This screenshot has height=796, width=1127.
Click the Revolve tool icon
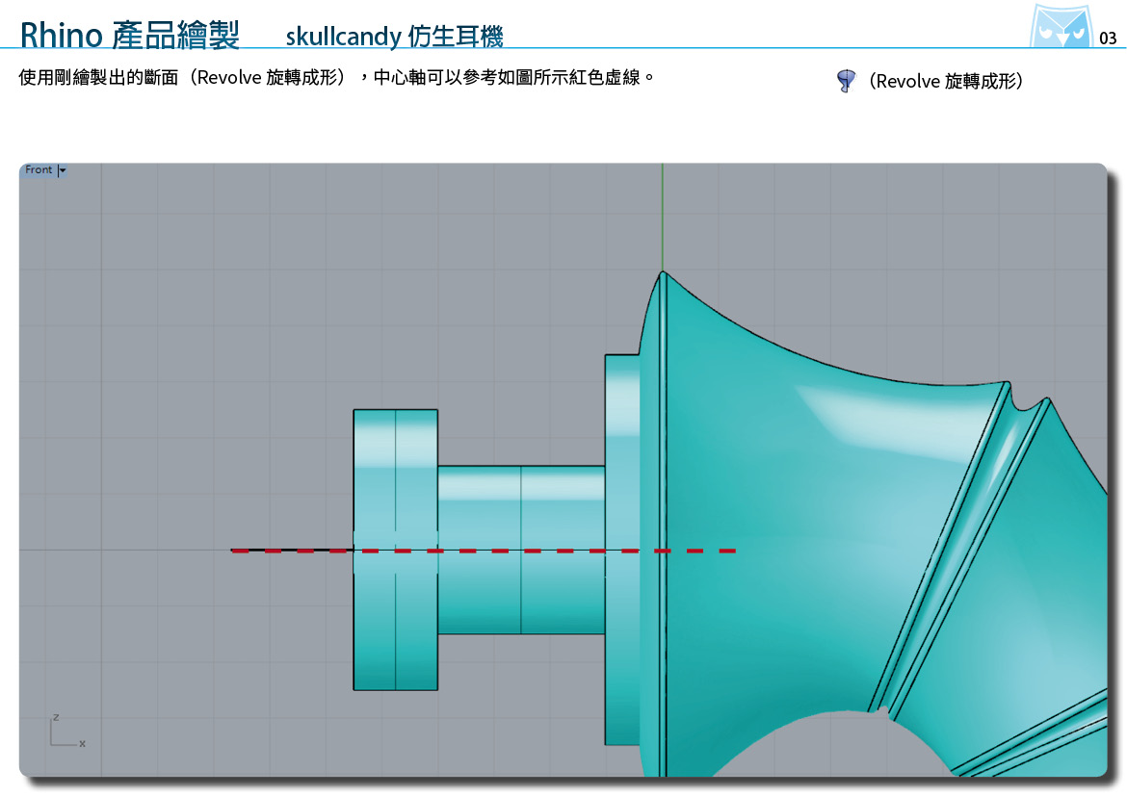coord(846,81)
